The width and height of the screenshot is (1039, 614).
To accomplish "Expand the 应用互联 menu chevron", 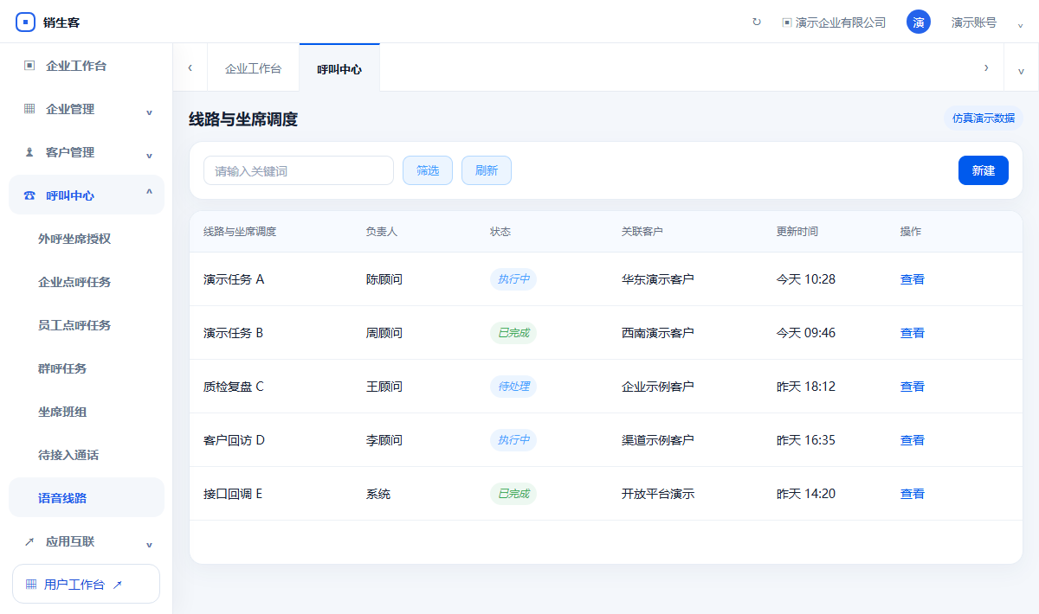I will pos(149,543).
